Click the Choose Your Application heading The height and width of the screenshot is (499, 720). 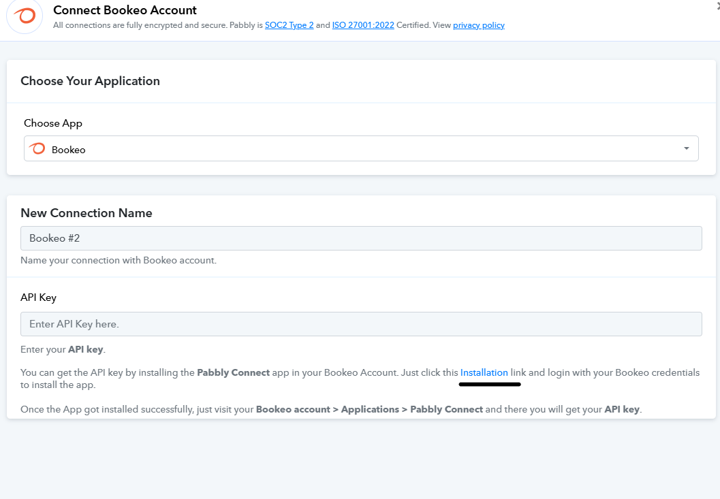click(90, 81)
